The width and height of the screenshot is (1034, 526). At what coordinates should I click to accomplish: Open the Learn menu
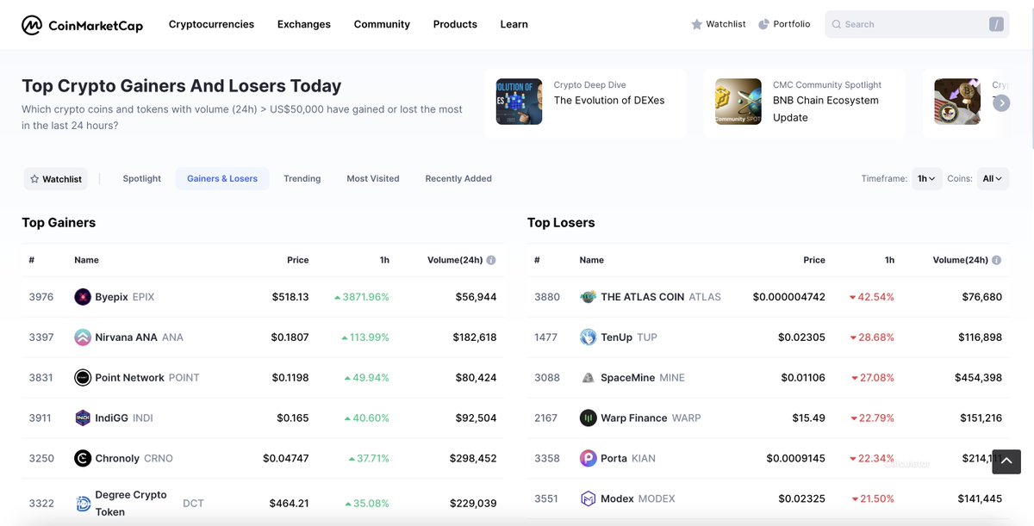coord(514,24)
